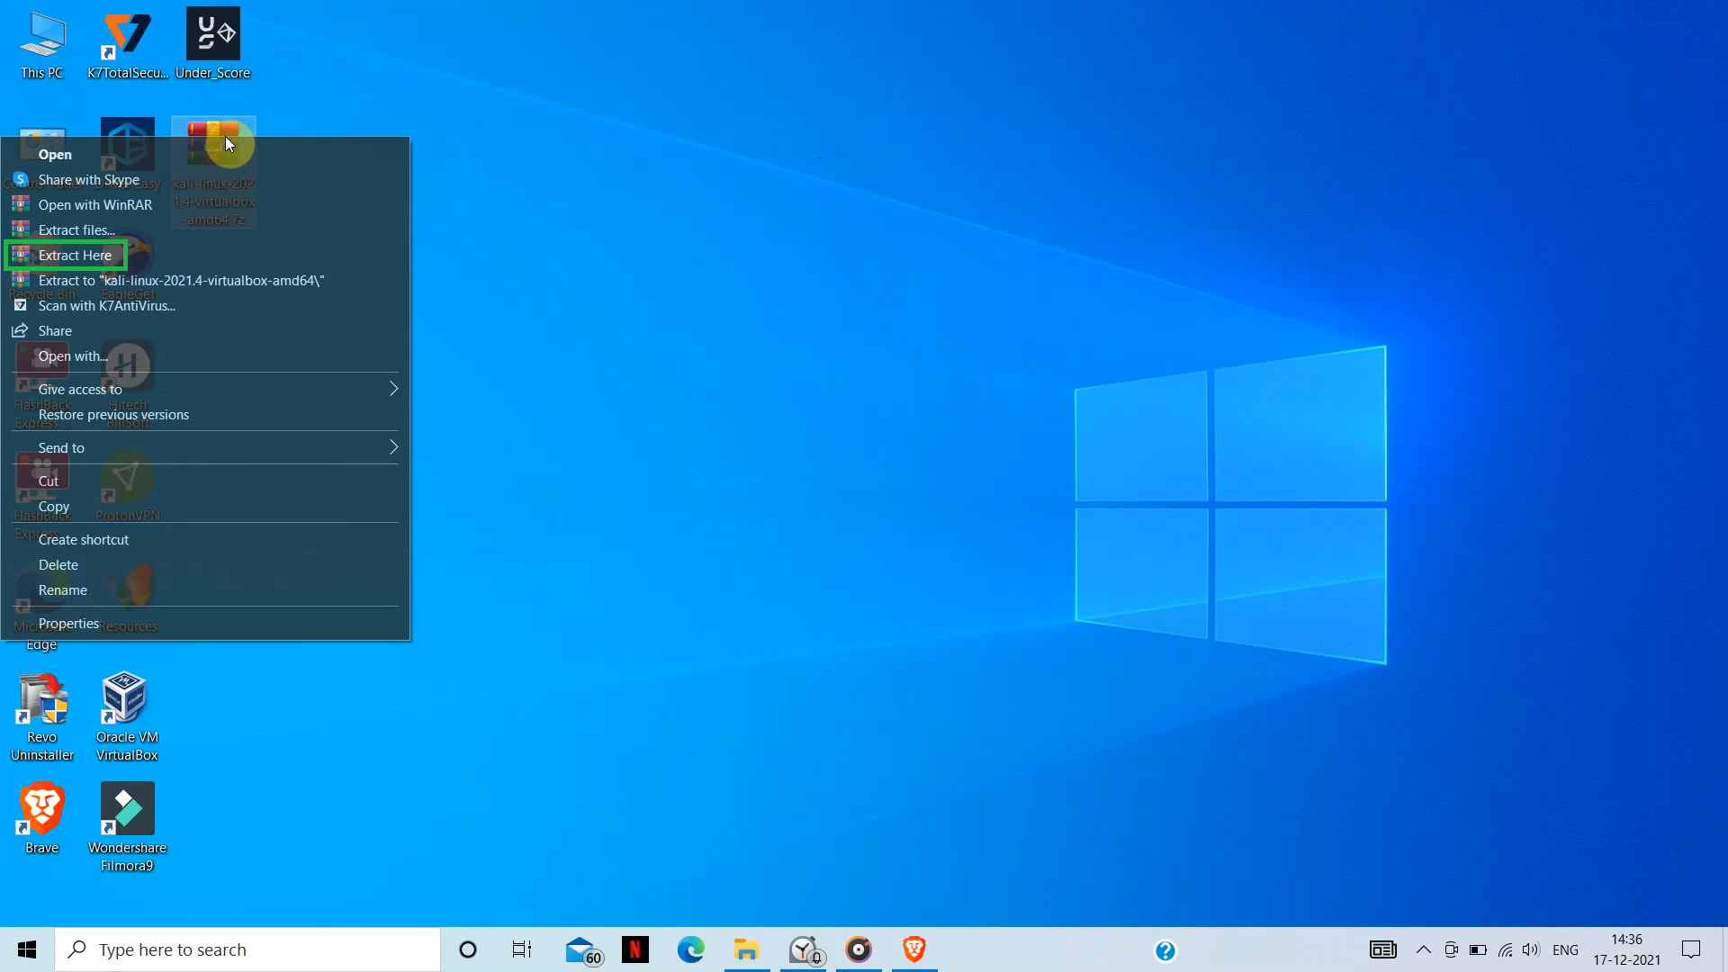
Task: Select Extract Here from the menu
Action: (76, 255)
